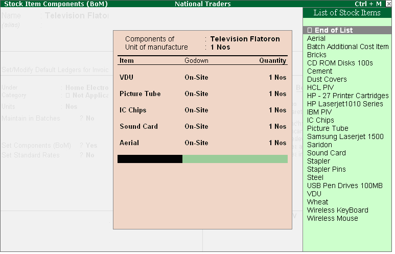
Task: Click 1 Nos quantity for Picture Tube
Action: coord(277,94)
